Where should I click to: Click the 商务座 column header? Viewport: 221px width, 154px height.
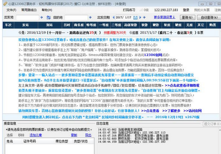click(79, 25)
